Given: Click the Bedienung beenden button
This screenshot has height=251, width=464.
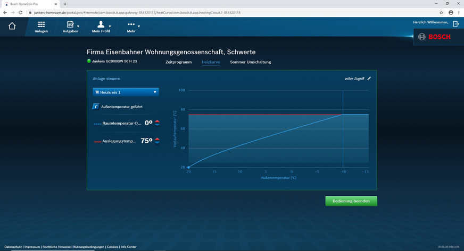Looking at the screenshot, I should (x=351, y=201).
